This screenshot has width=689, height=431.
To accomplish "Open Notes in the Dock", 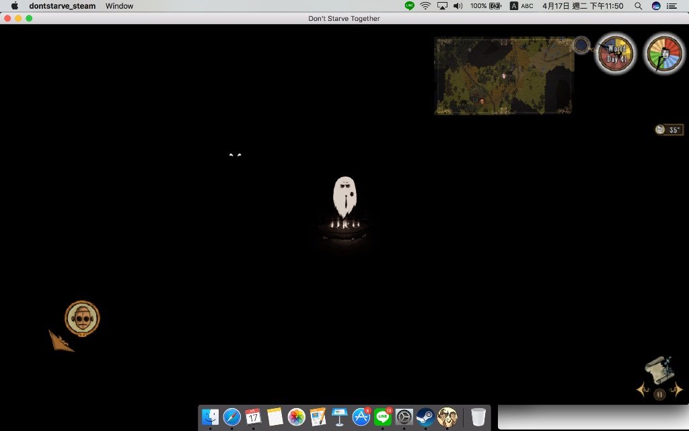I will click(x=275, y=416).
